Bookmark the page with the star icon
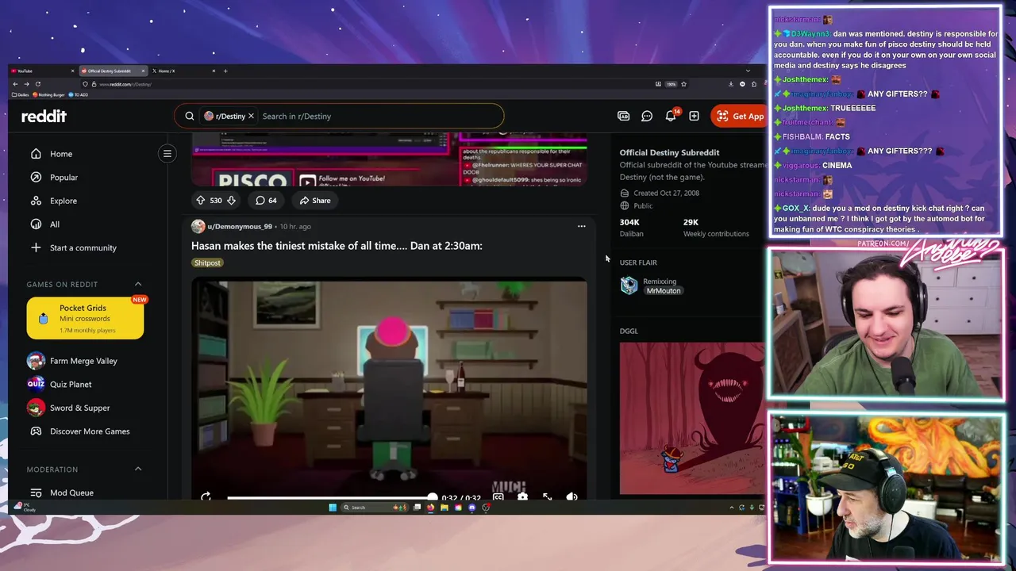Viewport: 1016px width, 571px height. click(x=683, y=84)
